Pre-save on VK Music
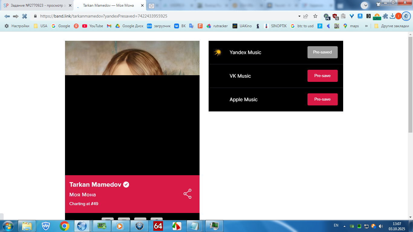 322,76
